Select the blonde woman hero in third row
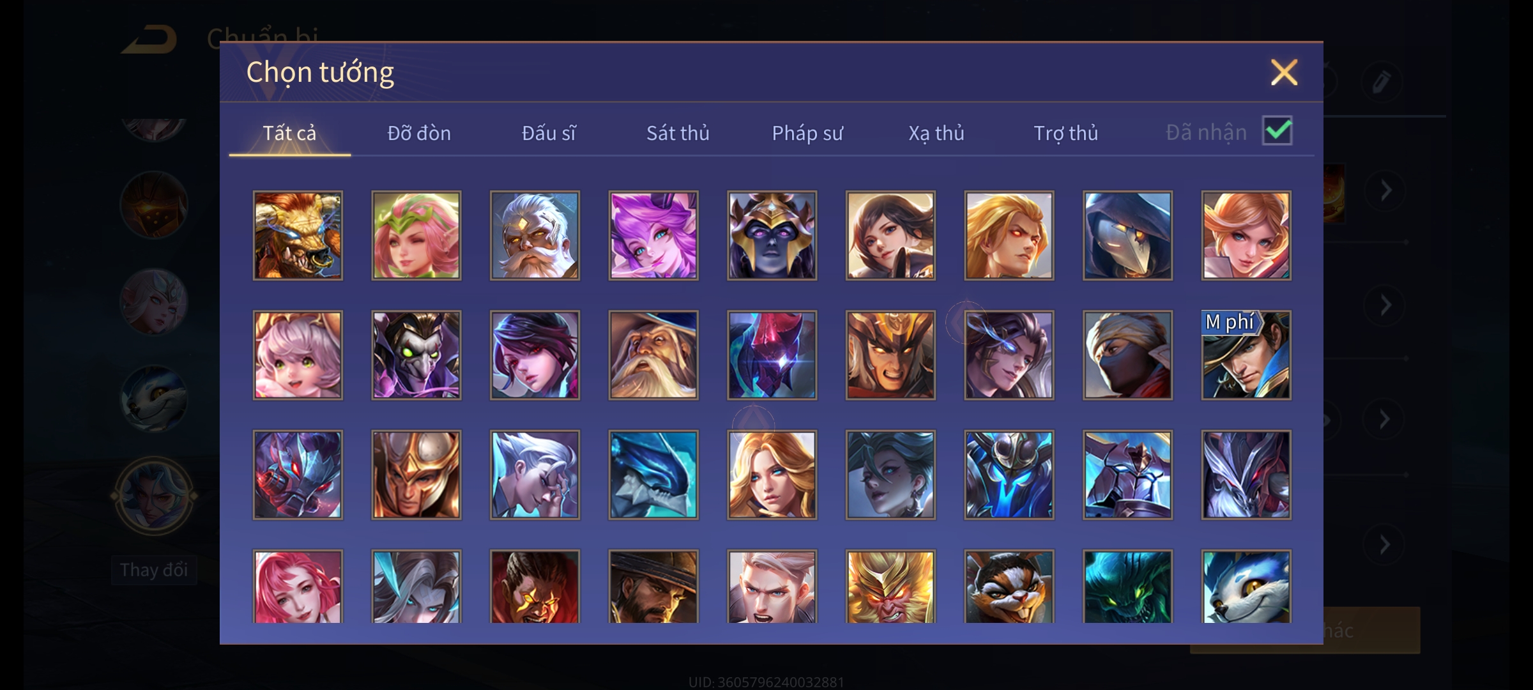The height and width of the screenshot is (690, 1533). pos(772,475)
